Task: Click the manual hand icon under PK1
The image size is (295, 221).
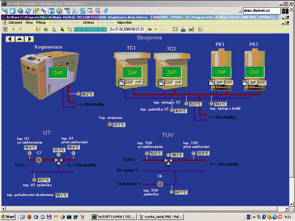Action: [x=210, y=82]
